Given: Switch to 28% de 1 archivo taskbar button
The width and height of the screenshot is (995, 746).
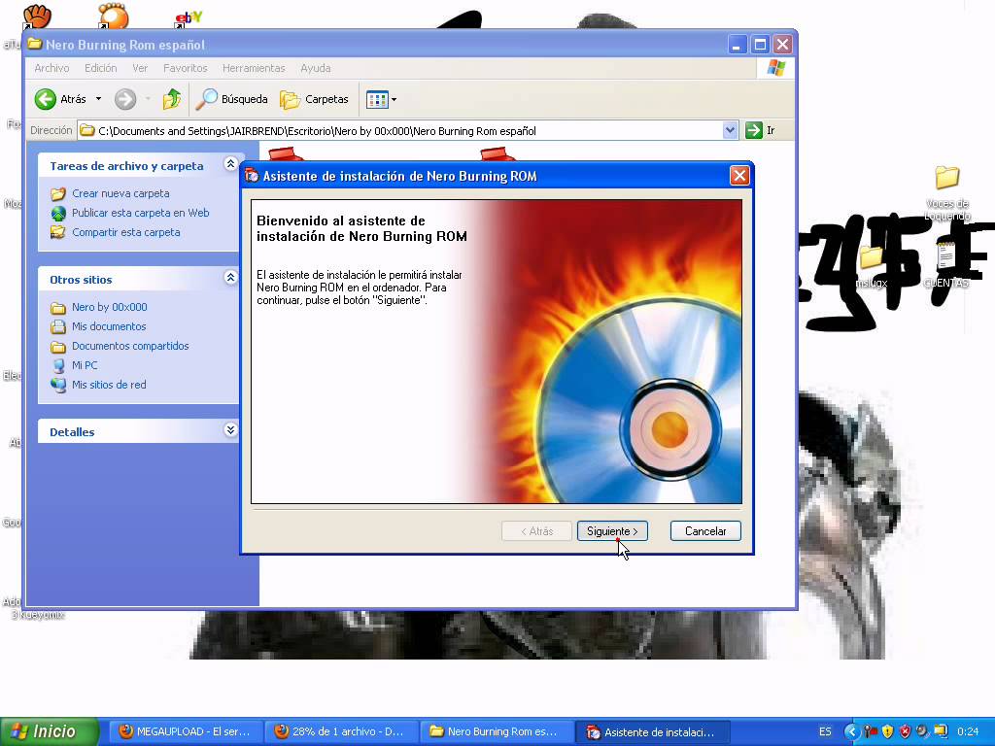Looking at the screenshot, I should coord(340,731).
